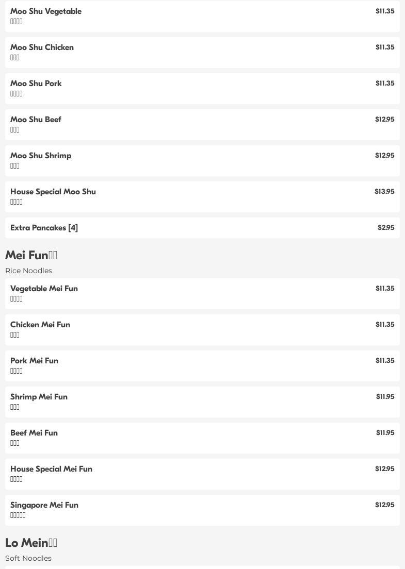The height and width of the screenshot is (569, 405).
Task: Select Shrimp Mei Fun from the list
Action: [39, 397]
